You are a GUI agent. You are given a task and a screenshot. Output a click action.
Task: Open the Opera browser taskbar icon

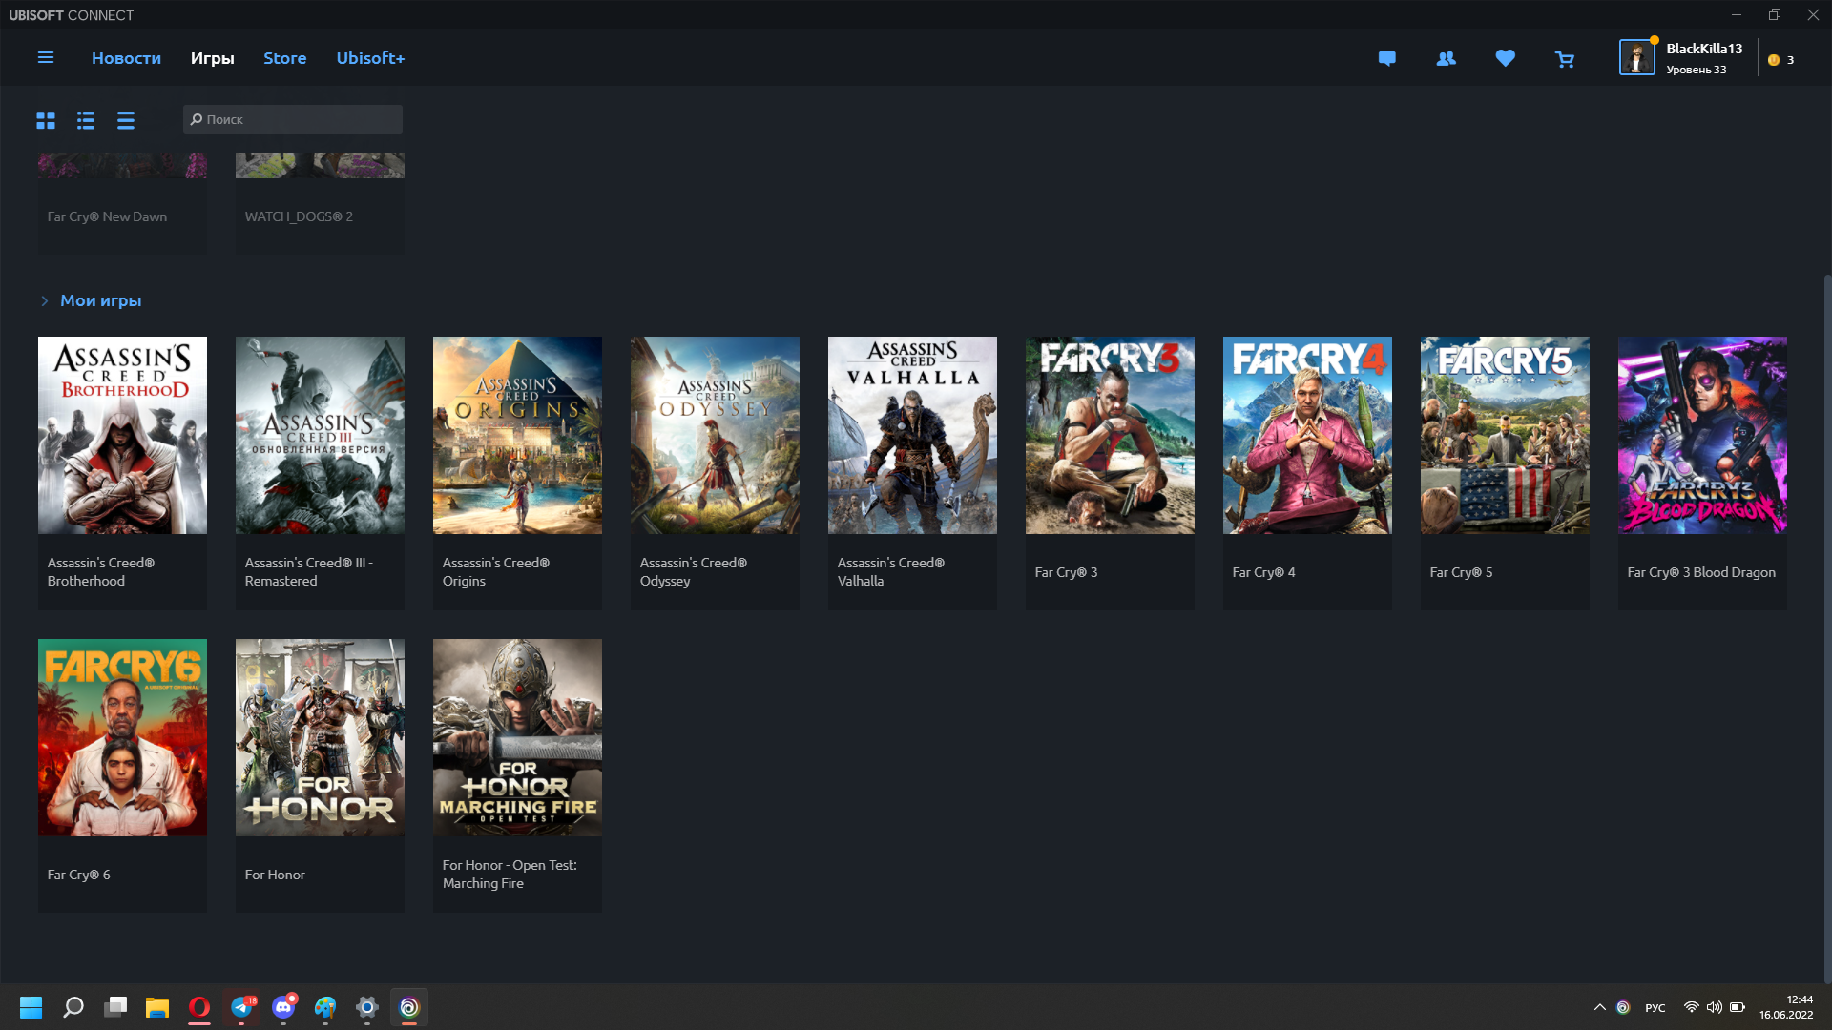pyautogui.click(x=199, y=1007)
